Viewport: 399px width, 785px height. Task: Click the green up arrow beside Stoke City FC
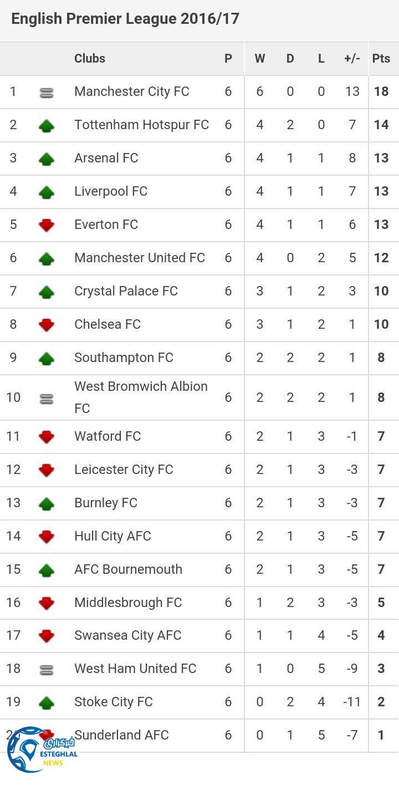point(47,703)
